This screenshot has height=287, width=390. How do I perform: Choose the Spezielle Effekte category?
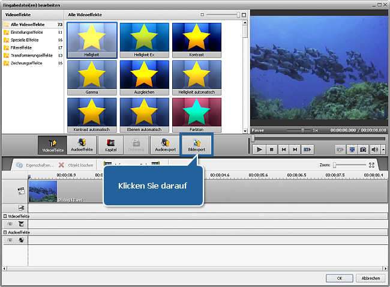pyautogui.click(x=21, y=40)
